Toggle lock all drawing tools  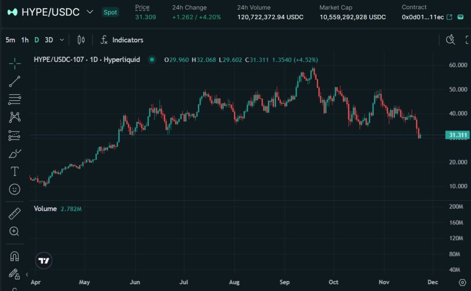click(x=15, y=274)
